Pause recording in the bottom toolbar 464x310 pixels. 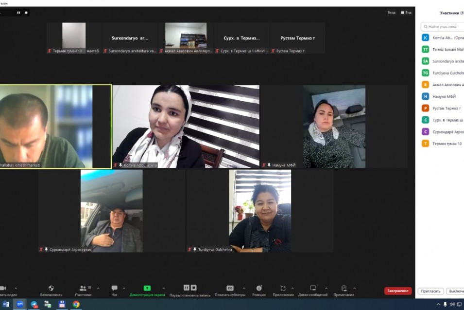[187, 288]
